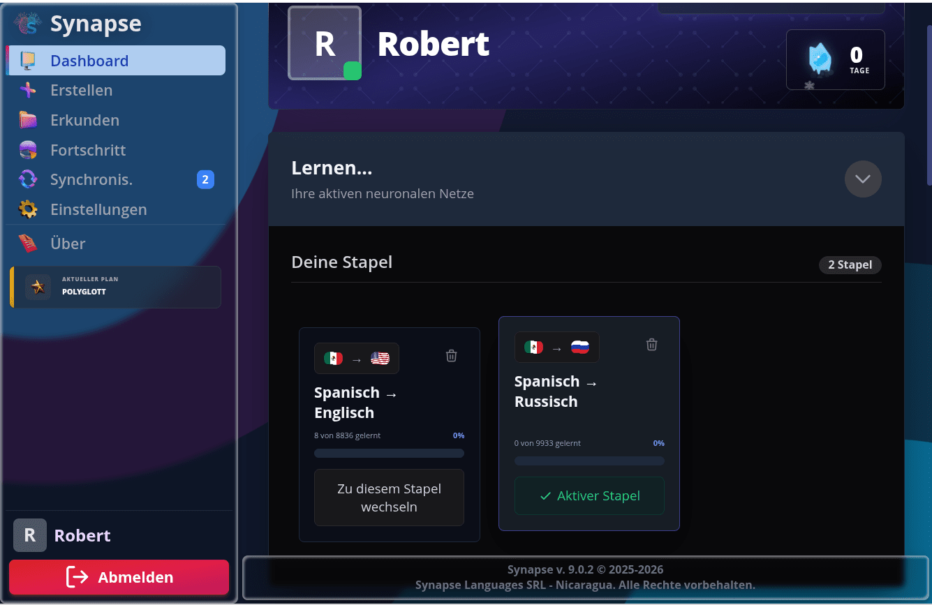Screen dimensions: 932x605
Task: Click the Erstellen sparkle icon
Action: (x=28, y=90)
